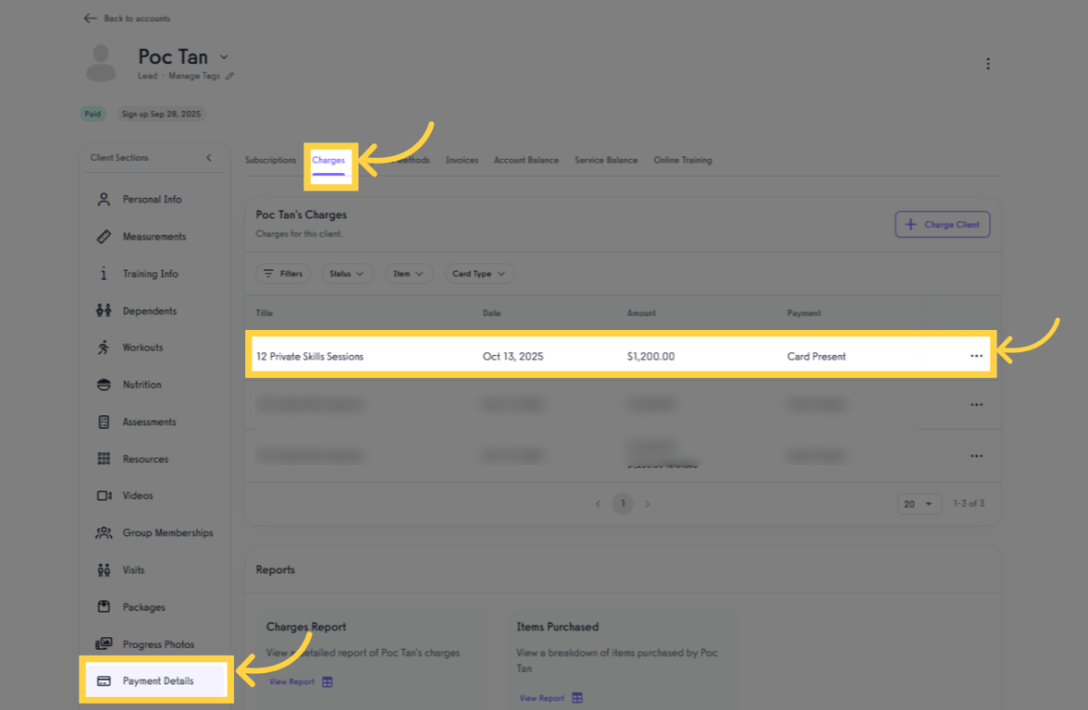This screenshot has width=1088, height=710.
Task: Open the page size selector showing 20
Action: pyautogui.click(x=919, y=503)
